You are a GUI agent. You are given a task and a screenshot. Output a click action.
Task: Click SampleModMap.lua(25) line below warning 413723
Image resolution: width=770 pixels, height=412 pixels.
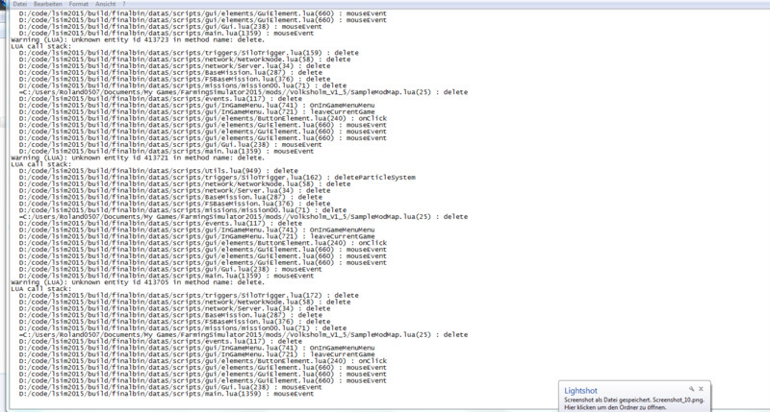click(x=244, y=92)
